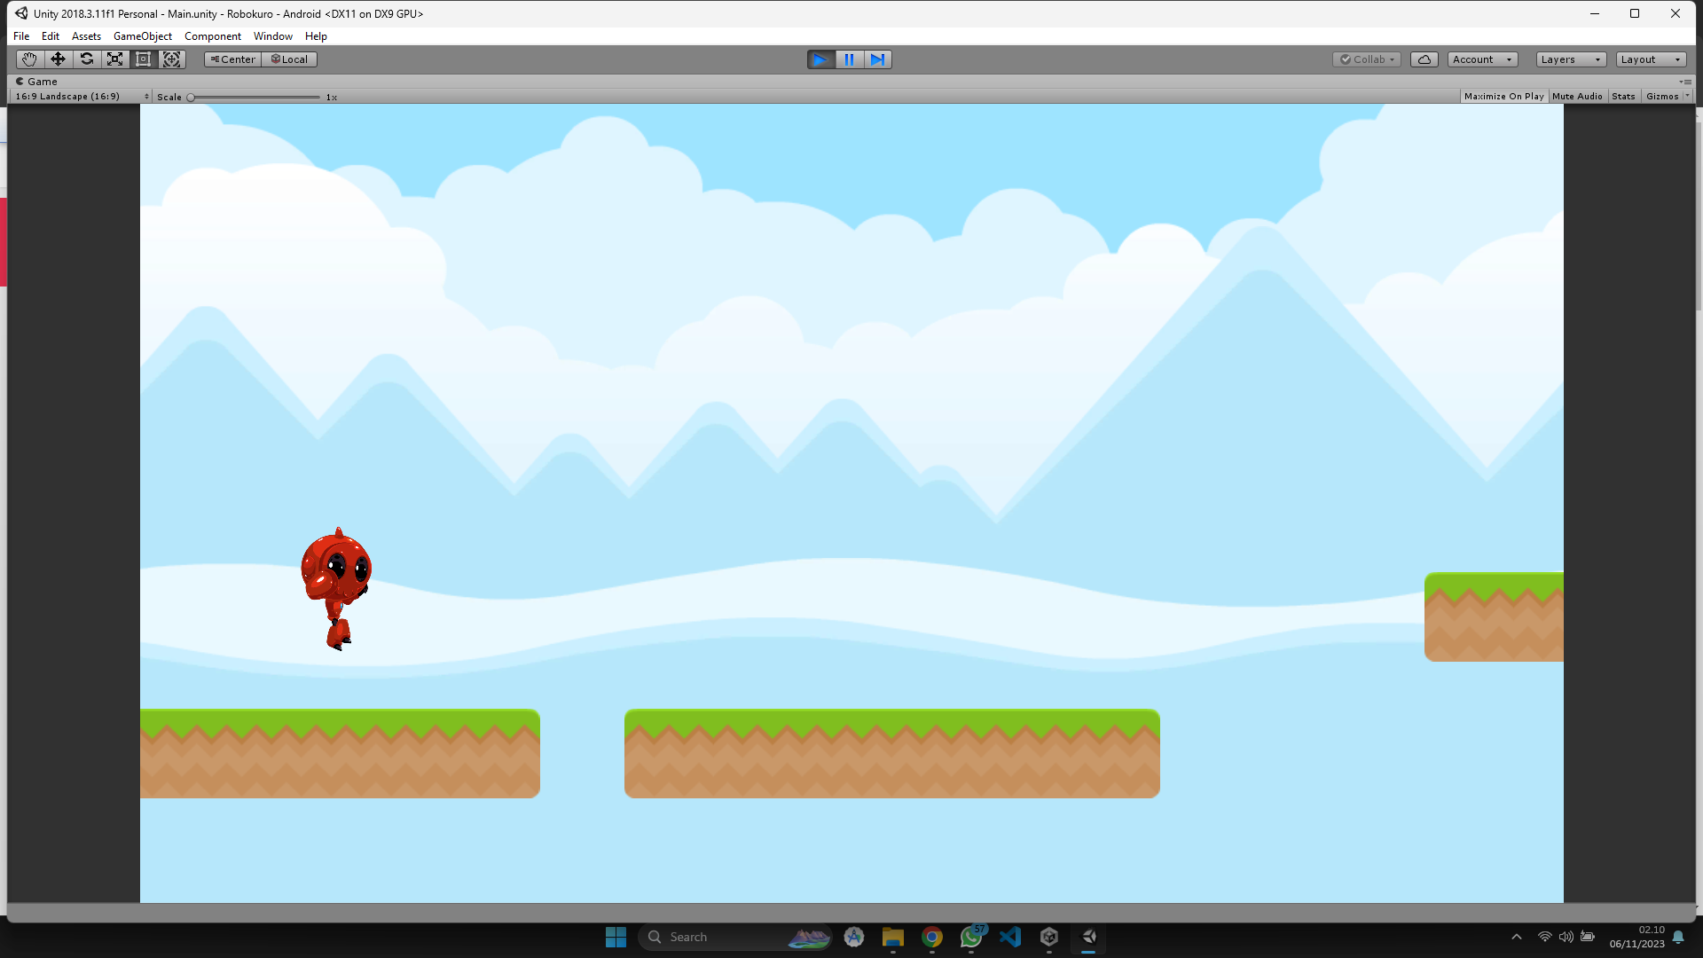The image size is (1703, 958).
Task: Open the aspect ratio dropdown 16:9 Landscape
Action: tap(82, 97)
